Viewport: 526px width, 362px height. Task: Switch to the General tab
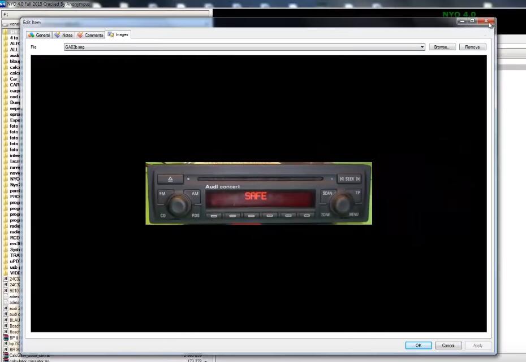pyautogui.click(x=39, y=35)
